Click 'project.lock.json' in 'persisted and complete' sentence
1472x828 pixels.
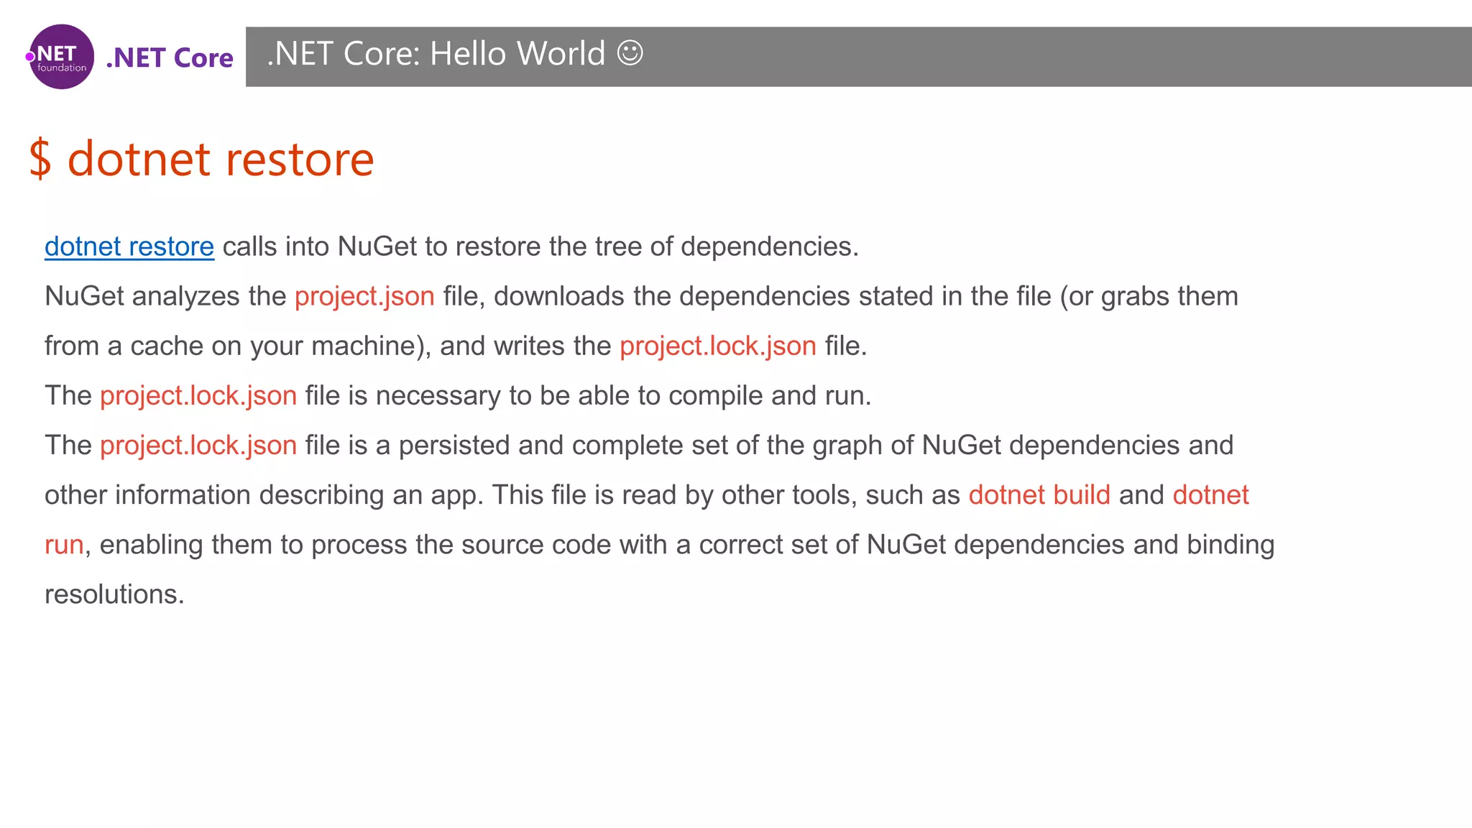coord(198,445)
